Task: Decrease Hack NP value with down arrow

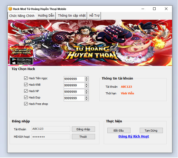Action: point(87,93)
